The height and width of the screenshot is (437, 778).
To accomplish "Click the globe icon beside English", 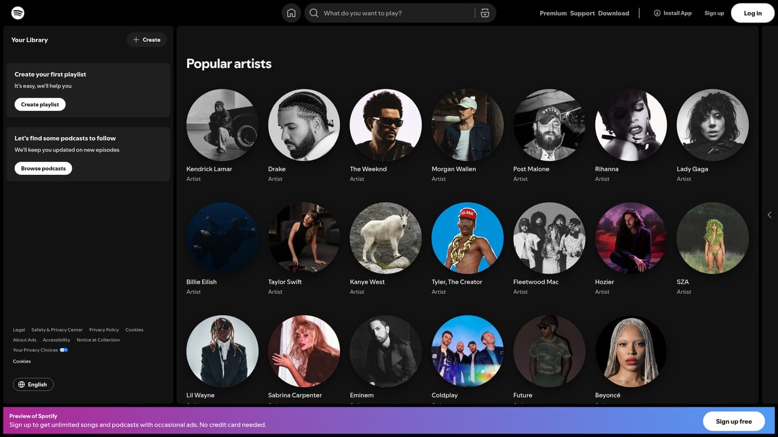I will 22,384.
